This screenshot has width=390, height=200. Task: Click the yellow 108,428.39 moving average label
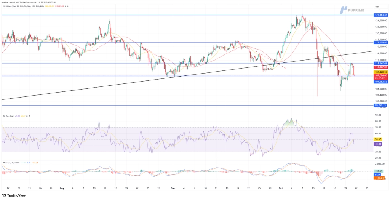tap(380, 72)
